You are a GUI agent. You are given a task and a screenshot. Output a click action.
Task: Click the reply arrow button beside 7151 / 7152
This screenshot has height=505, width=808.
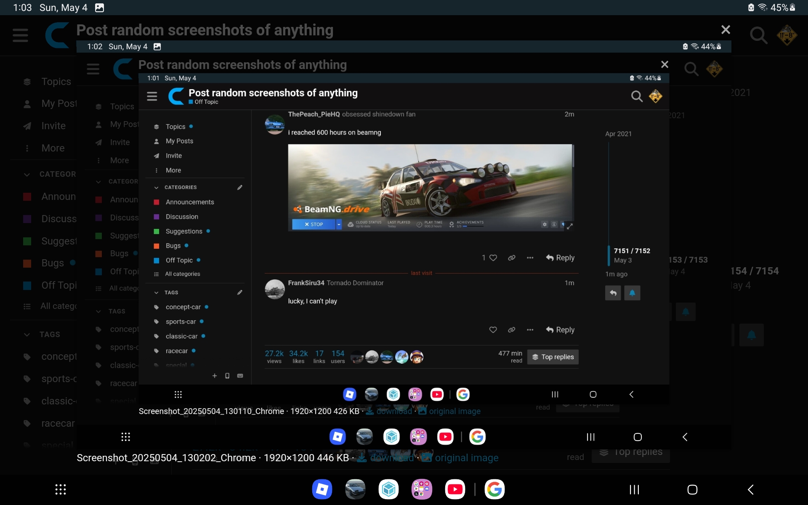(613, 293)
